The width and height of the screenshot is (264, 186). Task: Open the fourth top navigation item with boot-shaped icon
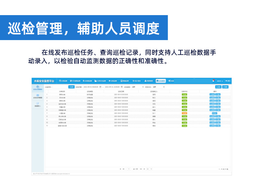100,81
